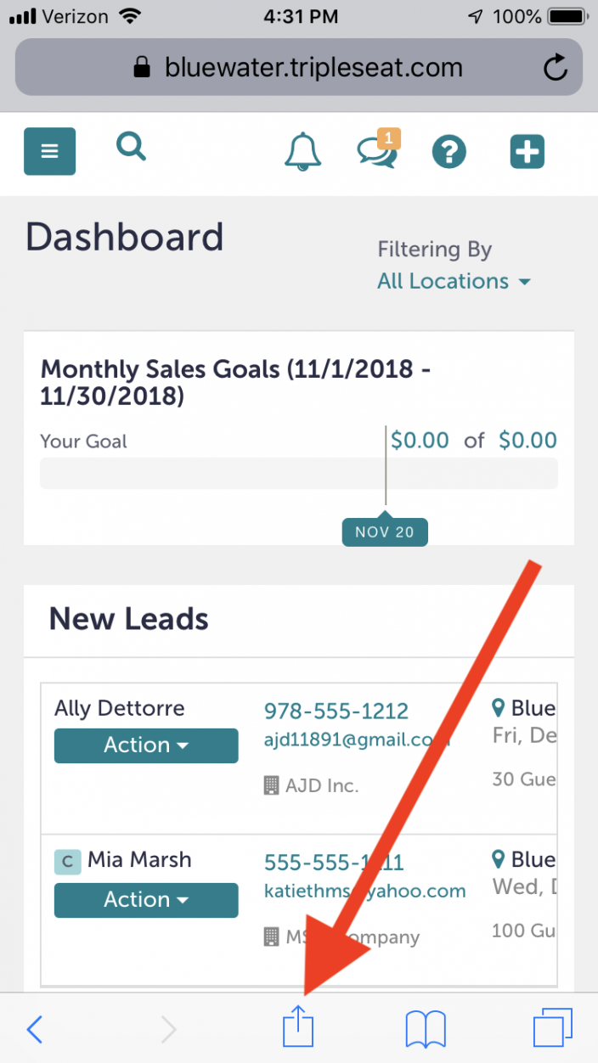This screenshot has width=598, height=1063.
Task: Tap email link ajd11891@gmail.com
Action: pos(357,740)
